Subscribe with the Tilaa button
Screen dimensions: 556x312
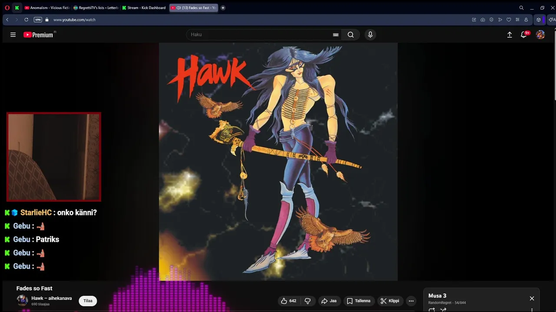88,301
